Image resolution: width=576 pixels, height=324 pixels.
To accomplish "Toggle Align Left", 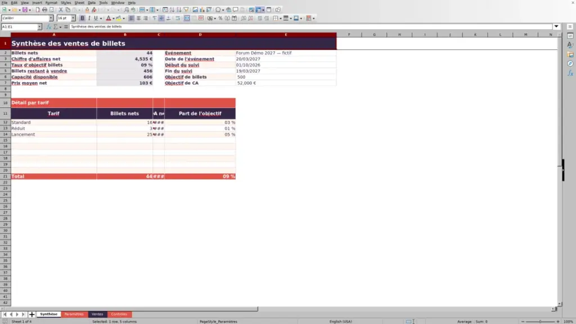I will [131, 19].
